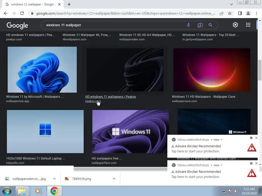The image size is (262, 196).
Task: Go to the Google logo homepage
Action: click(x=17, y=25)
